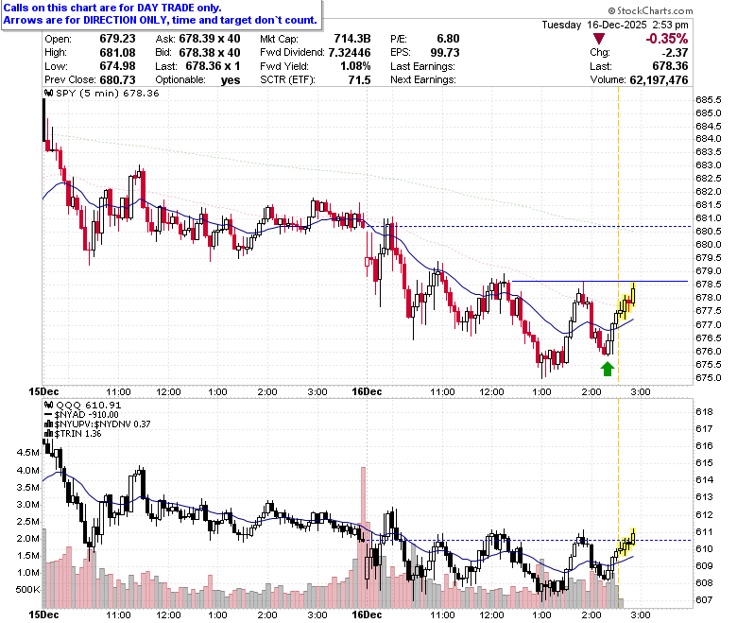The width and height of the screenshot is (737, 623).
Task: Click the Prev Close value 680.73
Action: coord(117,80)
